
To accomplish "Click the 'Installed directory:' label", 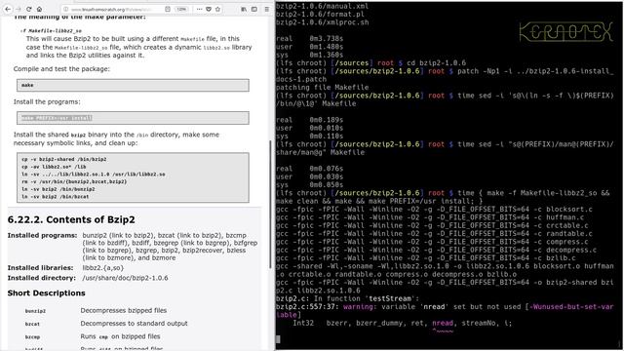I will [41, 278].
